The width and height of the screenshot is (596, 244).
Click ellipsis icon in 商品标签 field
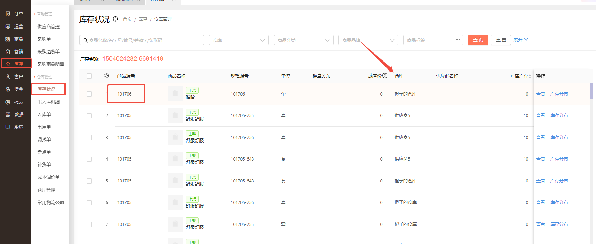click(458, 40)
